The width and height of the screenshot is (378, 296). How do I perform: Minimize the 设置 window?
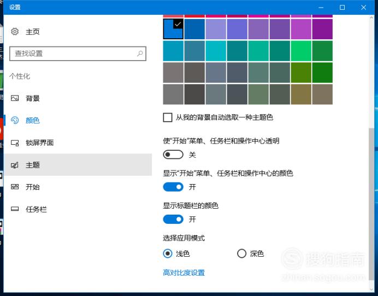point(321,8)
